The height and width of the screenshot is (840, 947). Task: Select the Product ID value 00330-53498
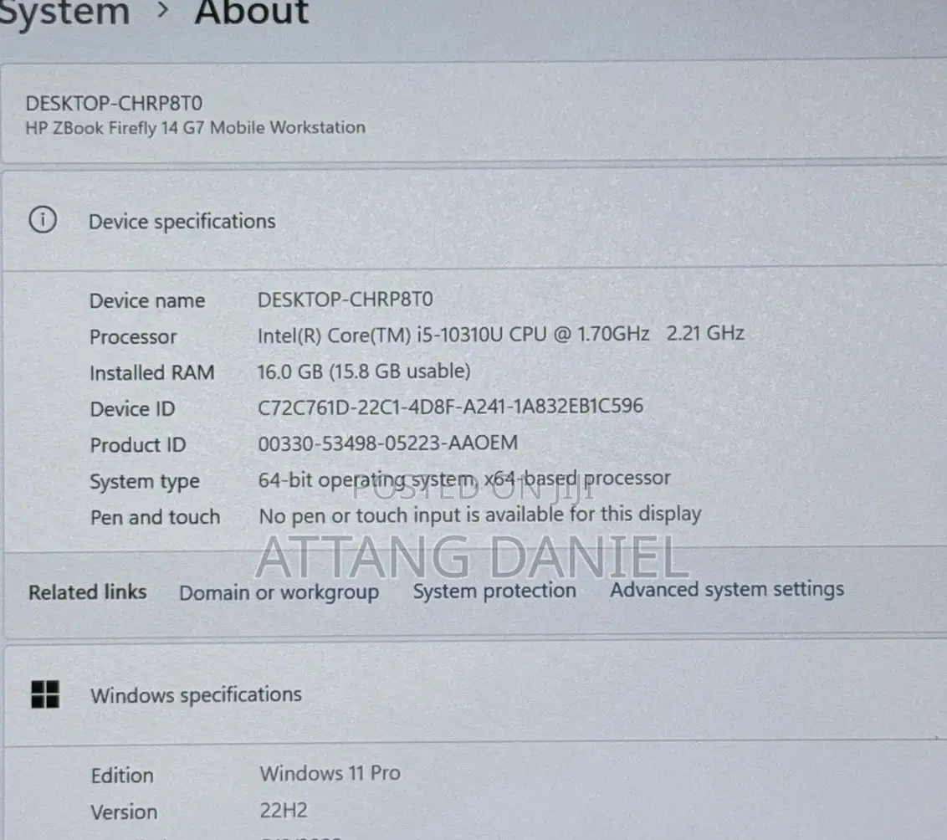[387, 443]
